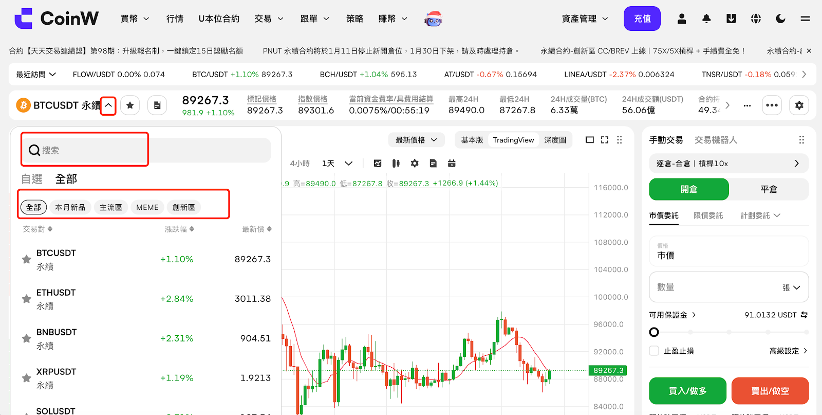
Task: Open the 最新價格 dropdown
Action: 416,140
